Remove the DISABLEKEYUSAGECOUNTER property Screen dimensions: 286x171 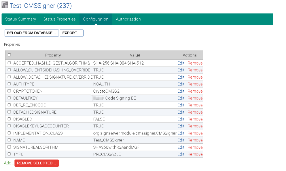pos(195,126)
